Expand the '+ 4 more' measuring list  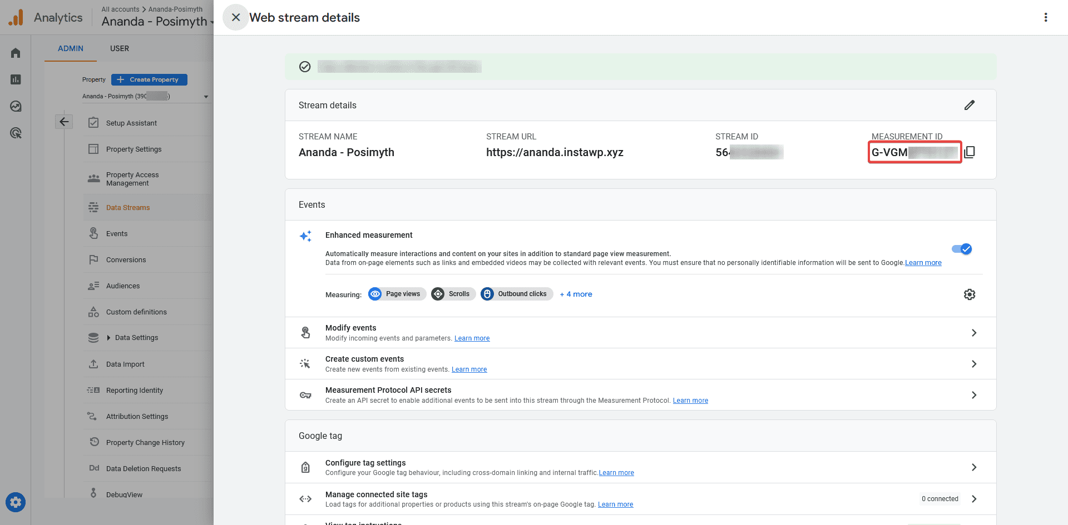pyautogui.click(x=576, y=294)
